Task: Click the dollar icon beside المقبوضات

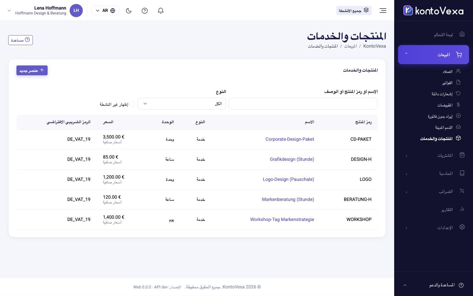Action: pos(459,105)
